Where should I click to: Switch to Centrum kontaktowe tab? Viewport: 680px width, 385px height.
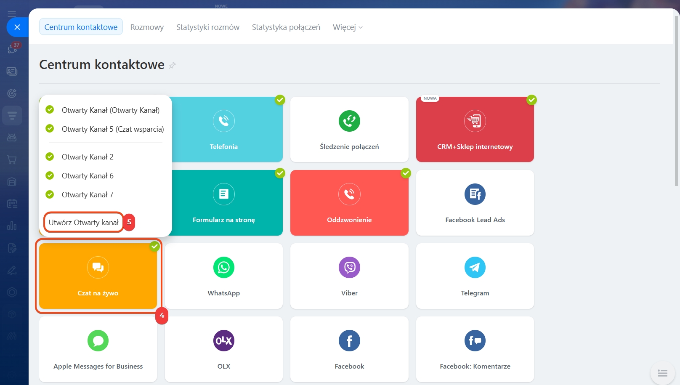click(81, 27)
